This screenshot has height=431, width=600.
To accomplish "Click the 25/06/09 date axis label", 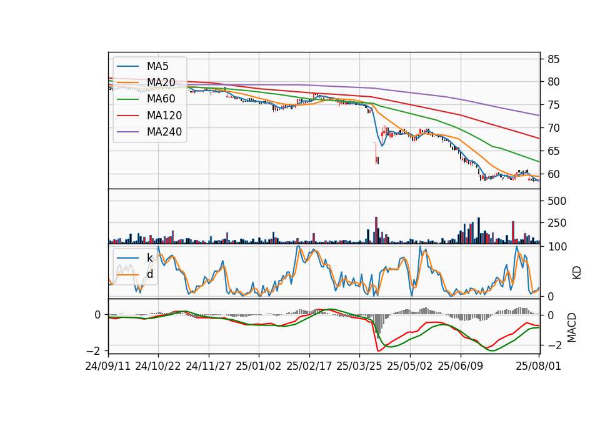I will click(461, 366).
